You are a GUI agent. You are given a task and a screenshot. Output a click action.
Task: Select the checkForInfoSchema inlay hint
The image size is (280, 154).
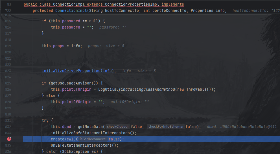[x=165, y=127]
